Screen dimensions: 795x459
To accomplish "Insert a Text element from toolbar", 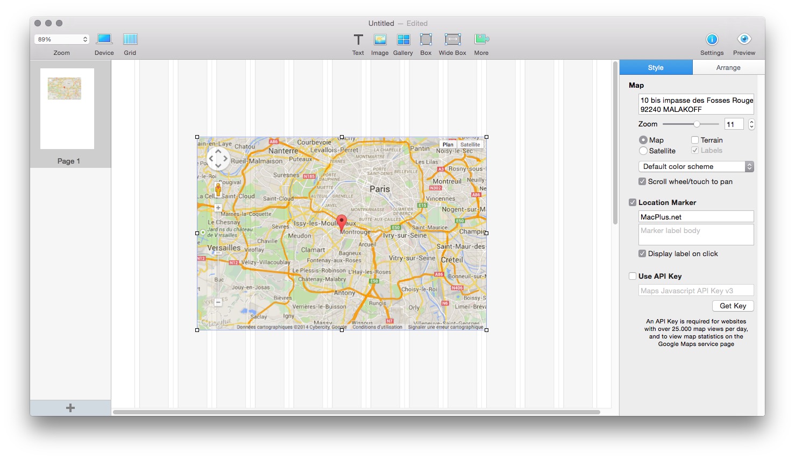I will tap(358, 39).
